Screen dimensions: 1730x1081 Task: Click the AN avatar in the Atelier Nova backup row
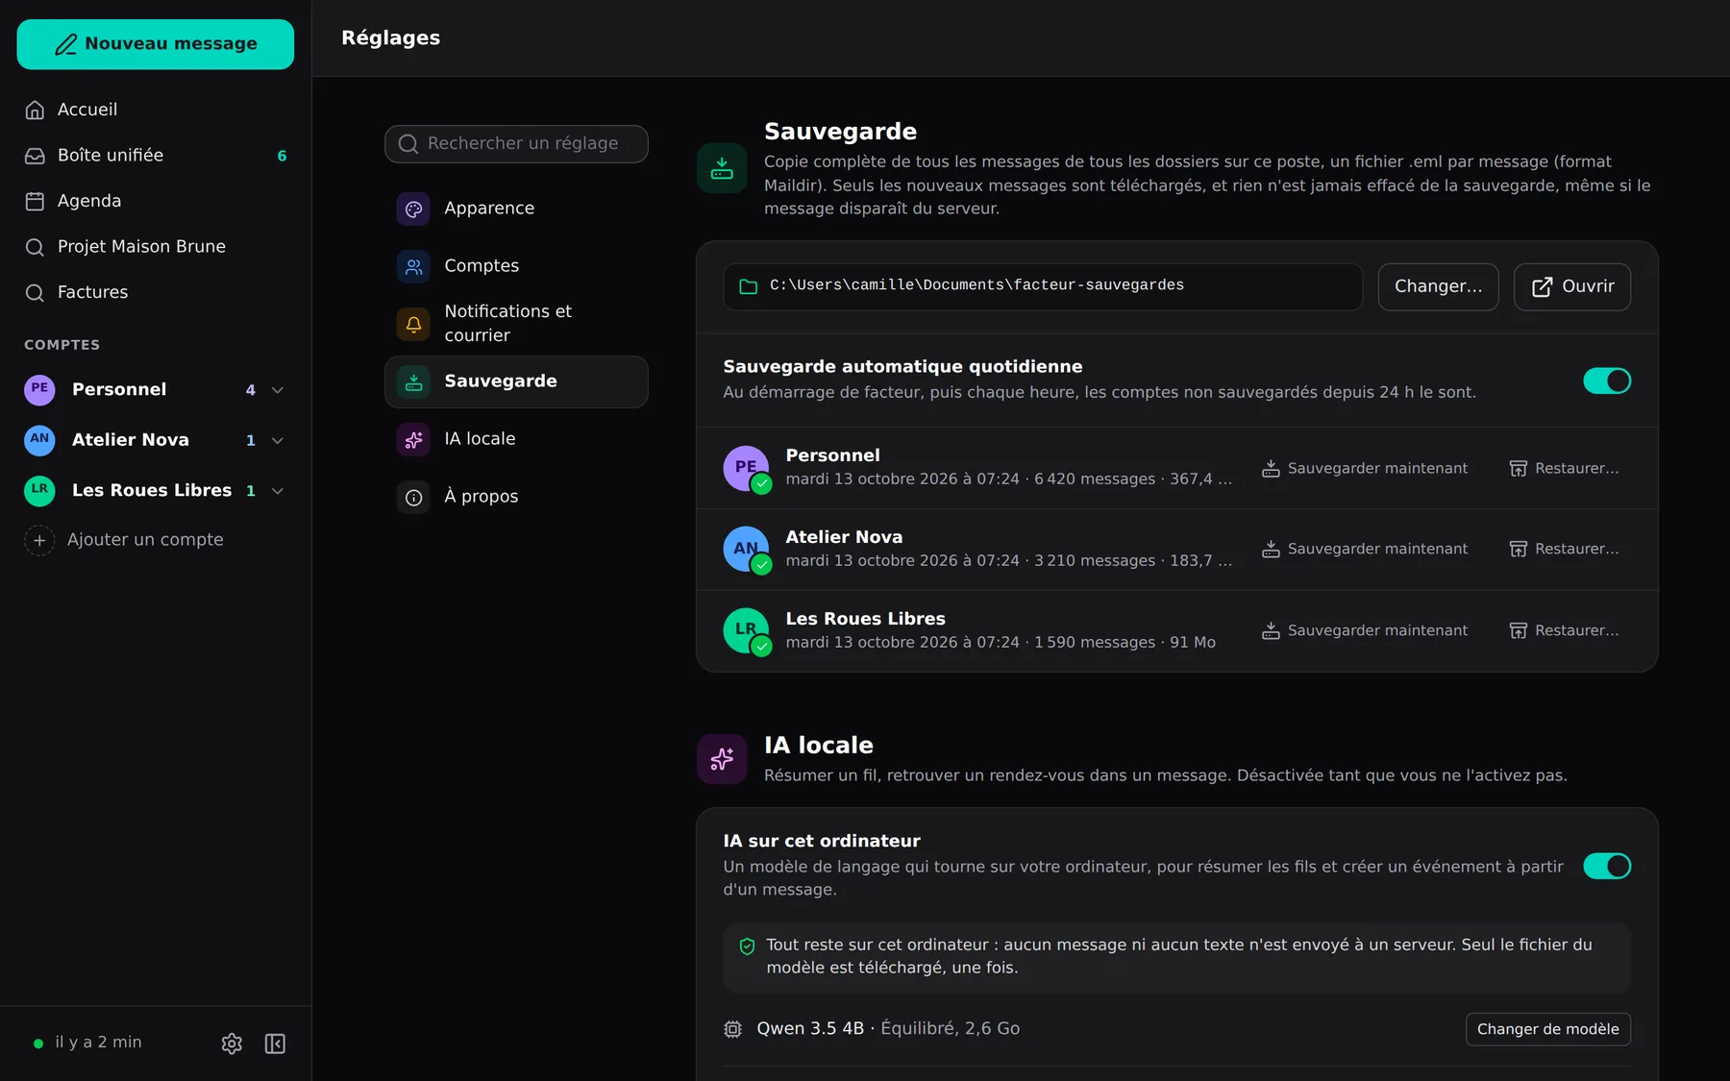click(x=746, y=550)
